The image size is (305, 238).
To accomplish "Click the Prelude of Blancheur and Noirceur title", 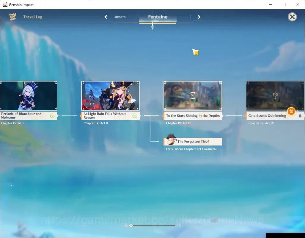I will tap(21, 116).
